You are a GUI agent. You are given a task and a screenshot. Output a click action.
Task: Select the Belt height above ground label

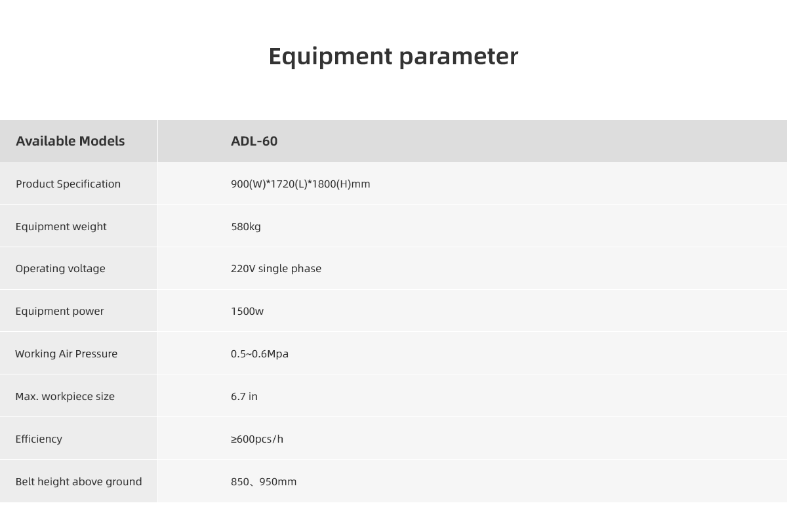(x=79, y=481)
